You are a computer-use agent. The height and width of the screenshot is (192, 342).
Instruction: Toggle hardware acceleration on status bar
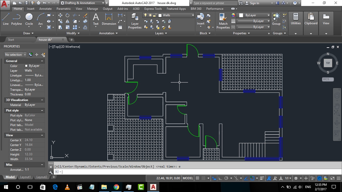[319, 178]
